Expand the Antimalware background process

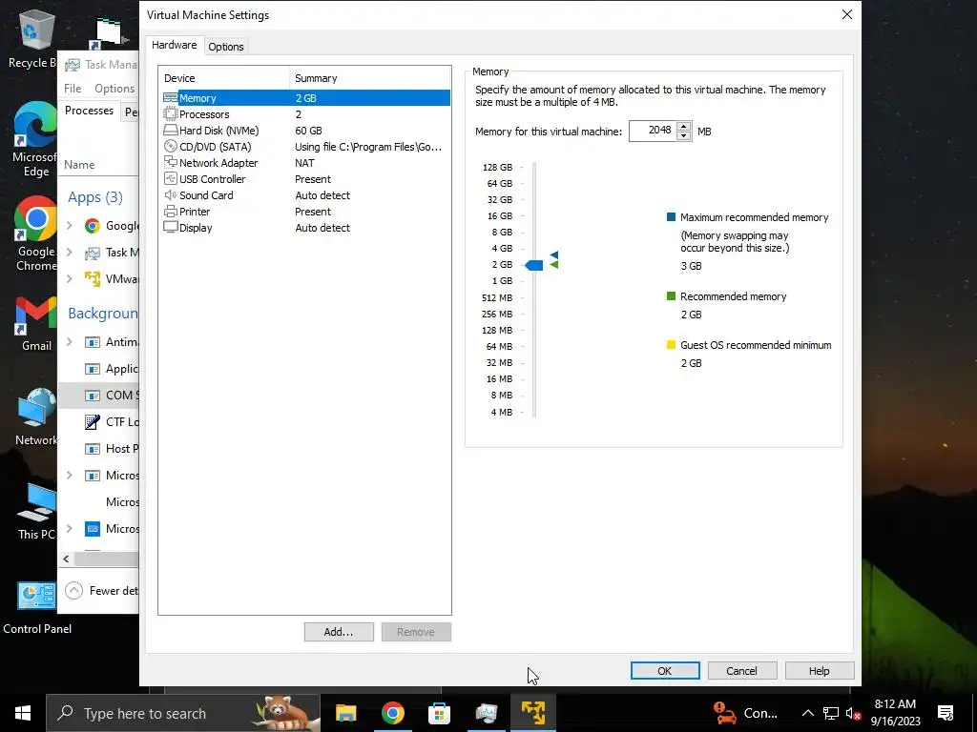[x=69, y=342]
